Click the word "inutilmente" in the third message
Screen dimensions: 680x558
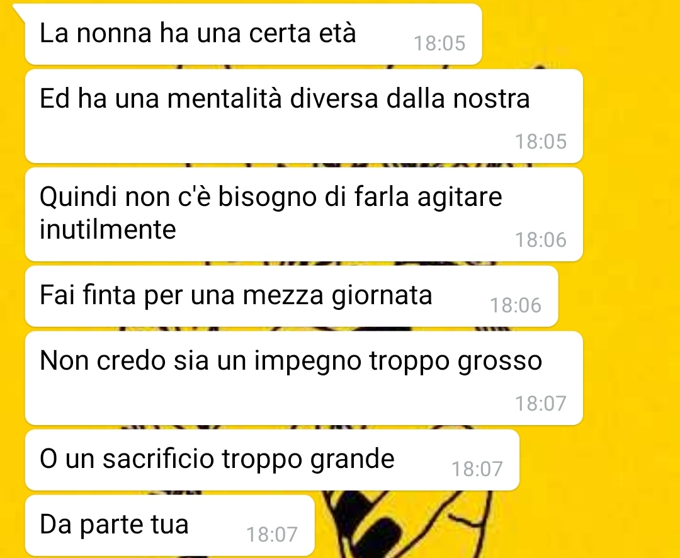108,229
